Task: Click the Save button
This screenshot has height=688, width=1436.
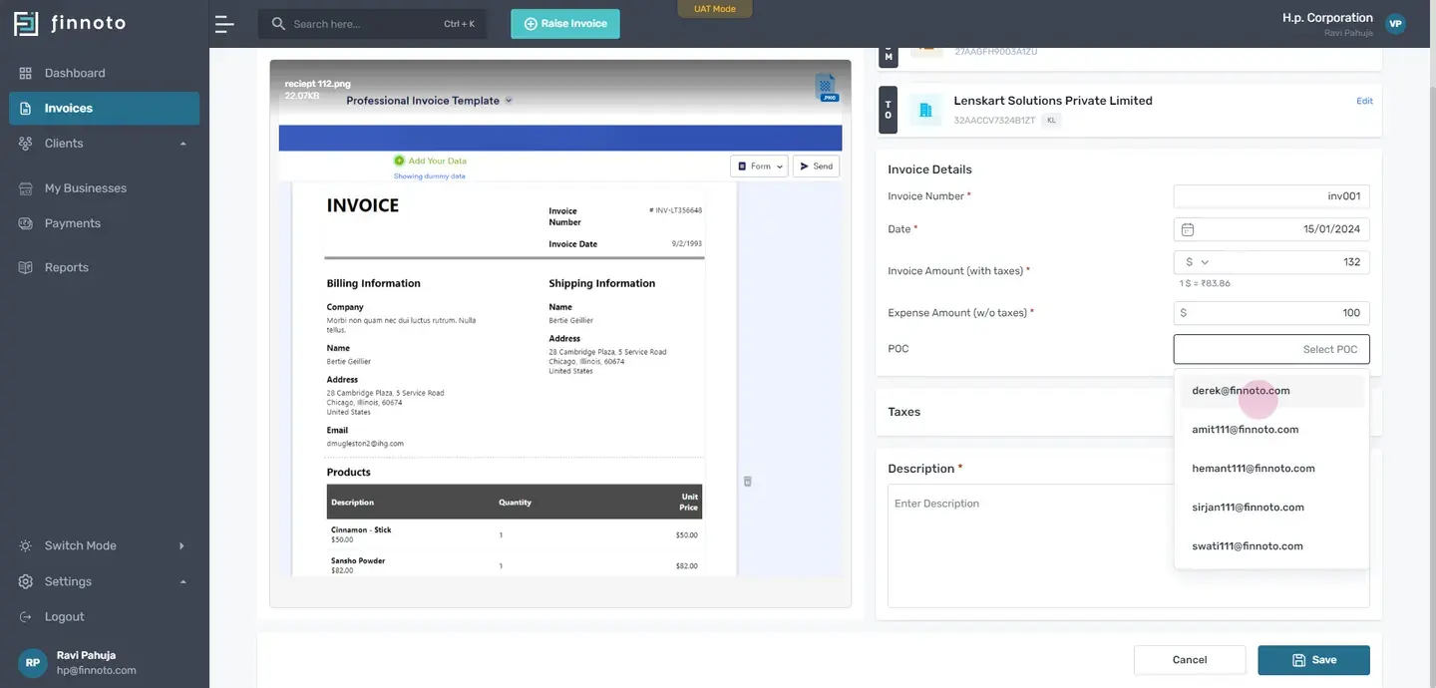Action: tap(1313, 660)
